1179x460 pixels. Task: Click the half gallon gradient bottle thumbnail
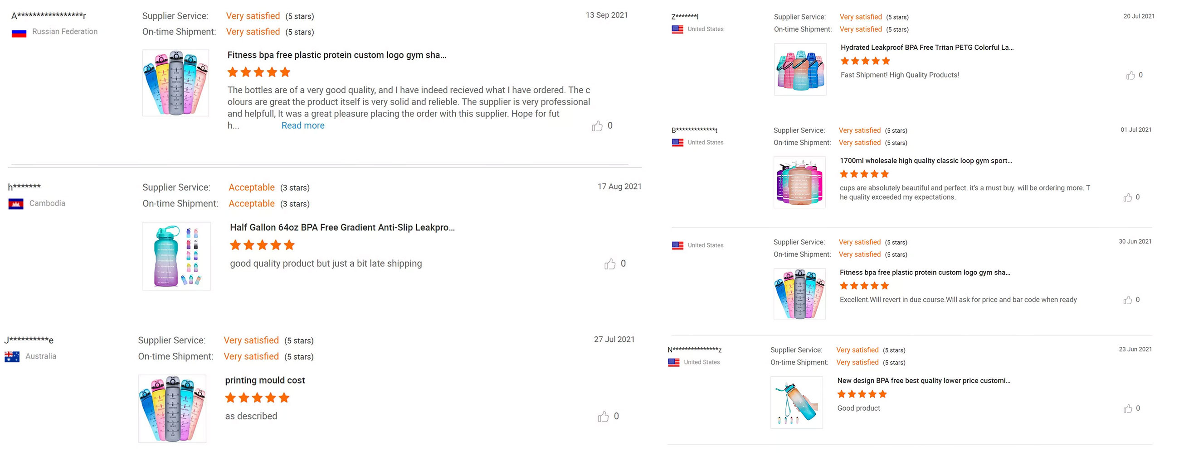pyautogui.click(x=177, y=256)
